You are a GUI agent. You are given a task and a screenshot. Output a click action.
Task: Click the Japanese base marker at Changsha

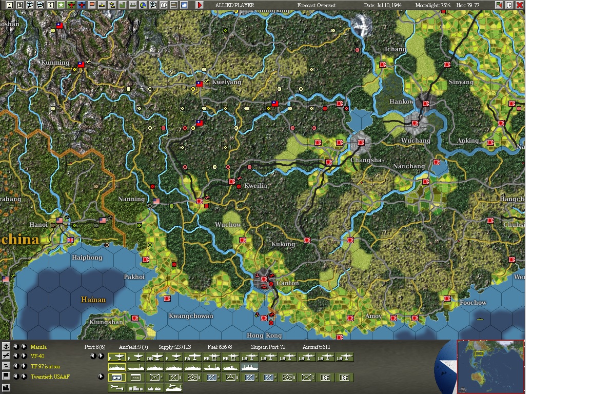361,143
